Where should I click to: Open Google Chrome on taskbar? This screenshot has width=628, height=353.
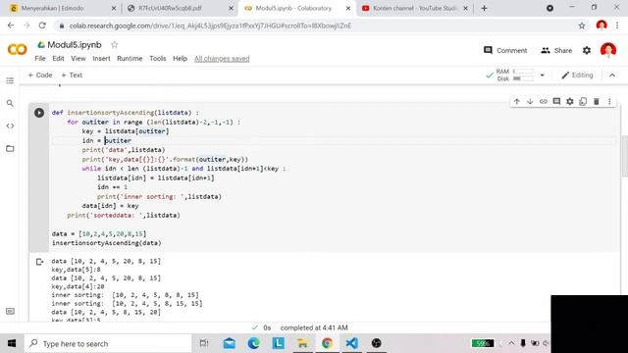(x=327, y=343)
